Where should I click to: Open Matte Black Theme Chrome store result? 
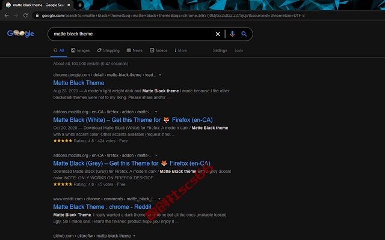79,83
